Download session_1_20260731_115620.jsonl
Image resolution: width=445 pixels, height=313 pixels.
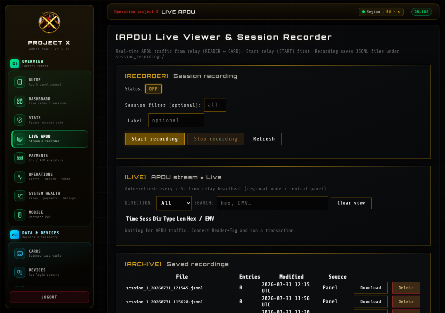[371, 302]
